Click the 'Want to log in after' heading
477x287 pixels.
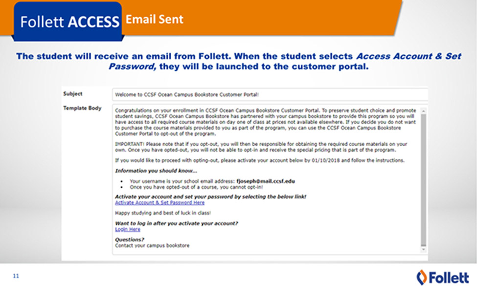click(177, 223)
